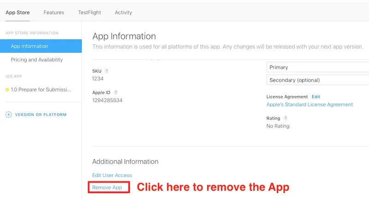Viewport: 369px width, 200px height.
Task: Click the License Agreement label
Action: point(287,97)
